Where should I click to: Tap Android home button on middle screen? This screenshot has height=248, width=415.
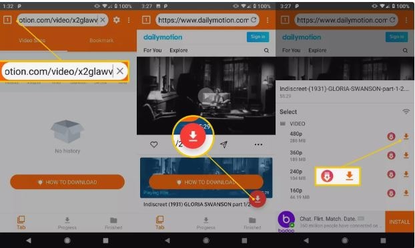pyautogui.click(x=206, y=241)
